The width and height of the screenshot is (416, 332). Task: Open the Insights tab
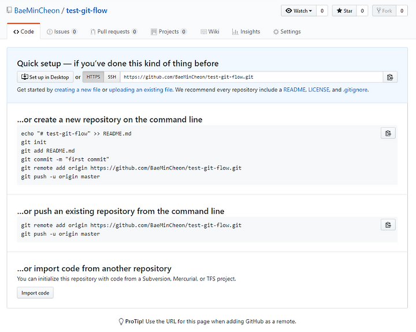[x=246, y=32]
